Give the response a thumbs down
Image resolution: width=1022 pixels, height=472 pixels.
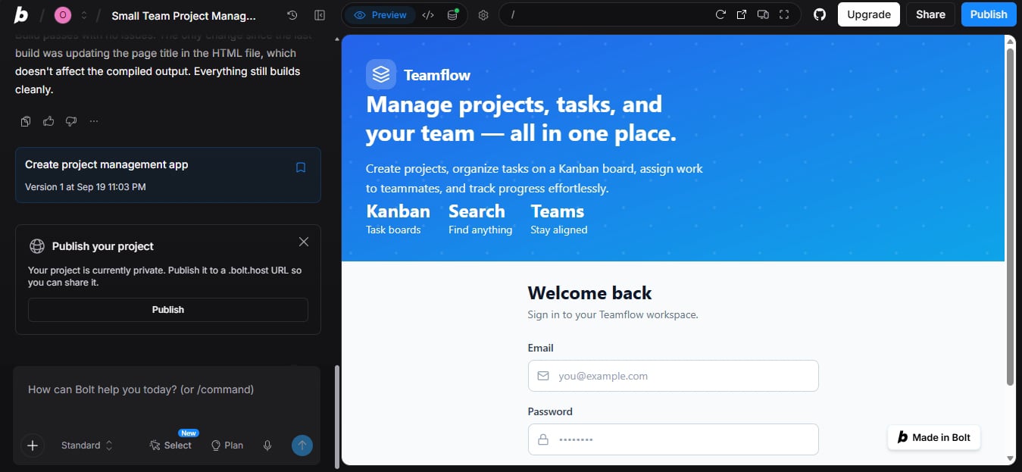click(x=71, y=121)
